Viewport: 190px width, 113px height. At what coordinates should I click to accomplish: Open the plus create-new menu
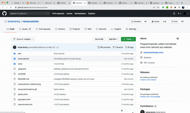pos(179,13)
